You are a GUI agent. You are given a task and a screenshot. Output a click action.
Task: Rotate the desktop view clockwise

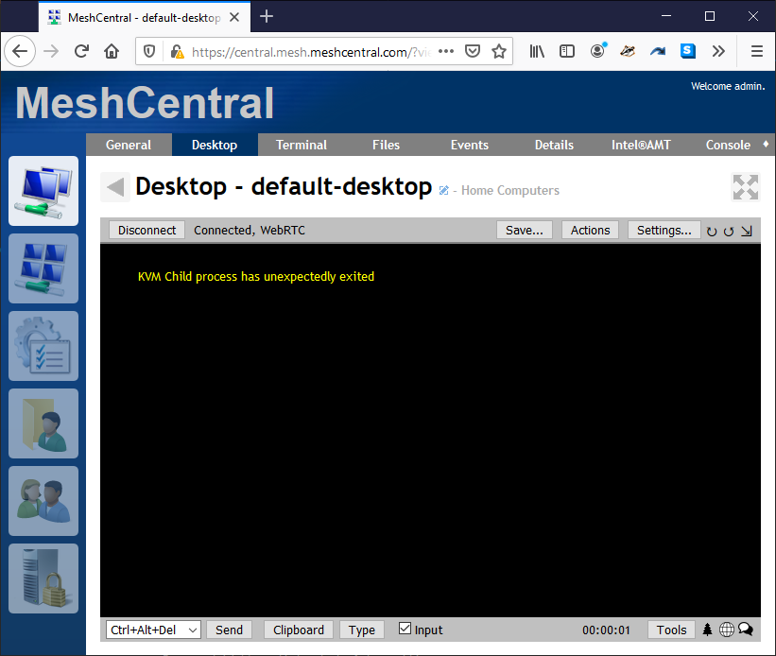tap(729, 231)
